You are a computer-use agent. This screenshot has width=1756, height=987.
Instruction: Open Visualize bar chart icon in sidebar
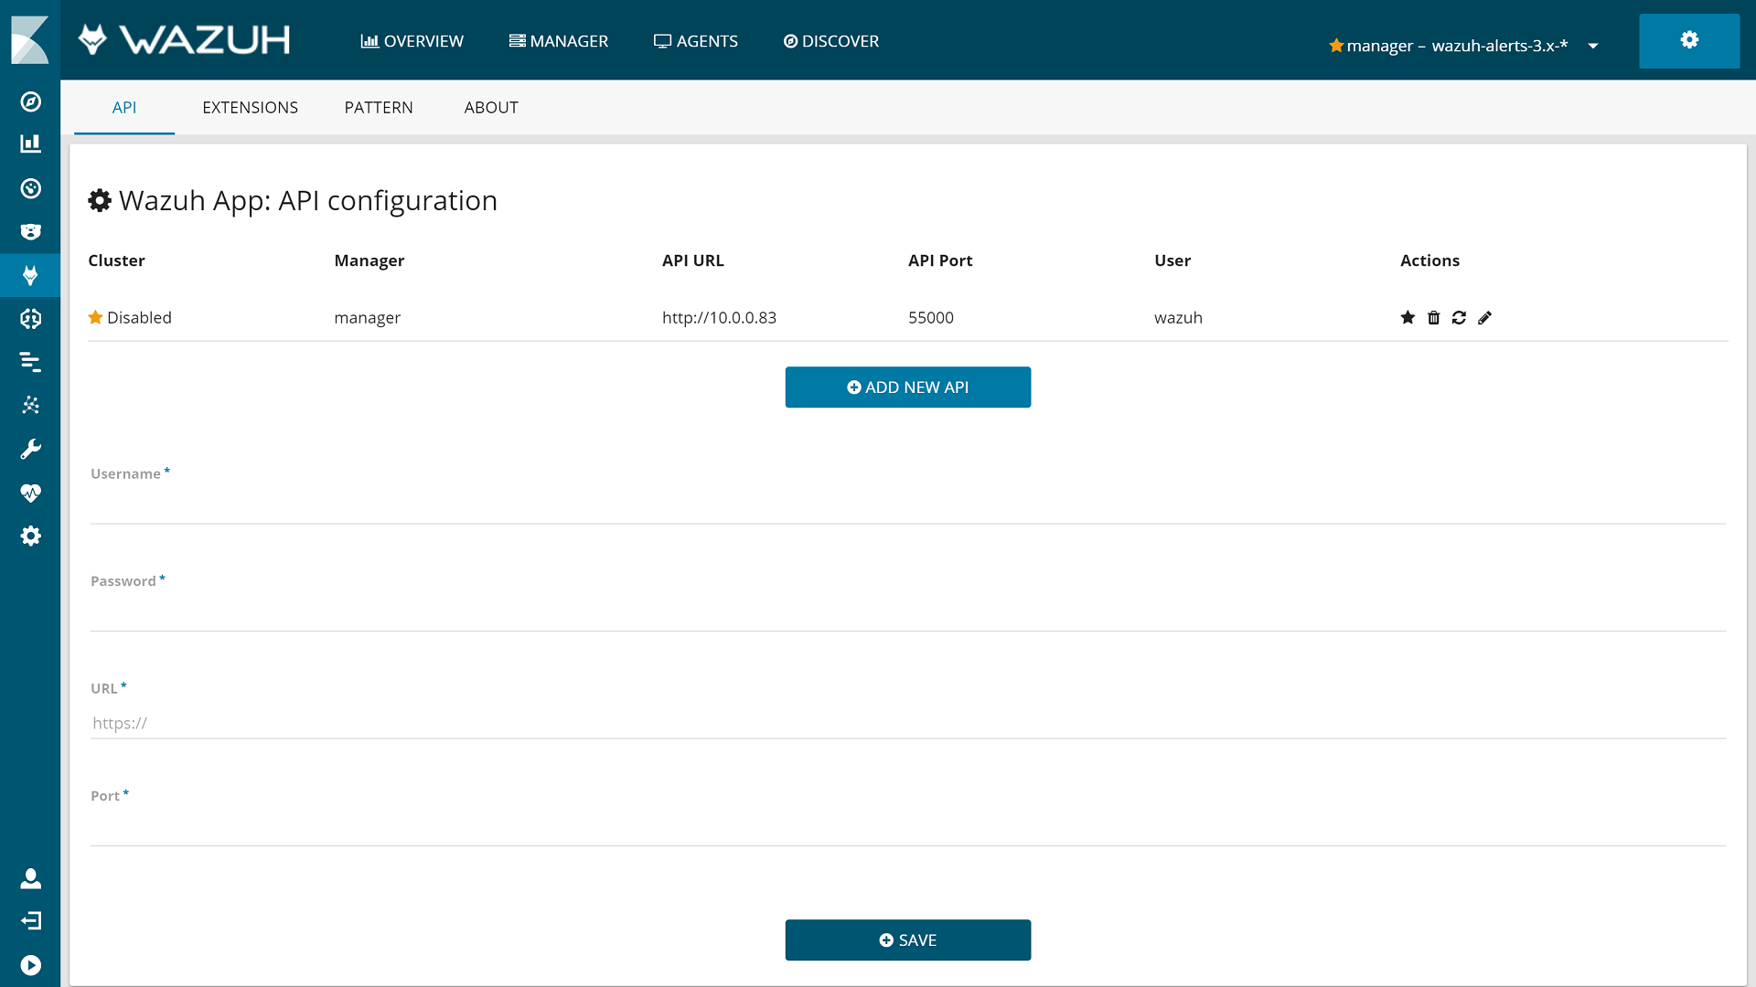tap(30, 143)
